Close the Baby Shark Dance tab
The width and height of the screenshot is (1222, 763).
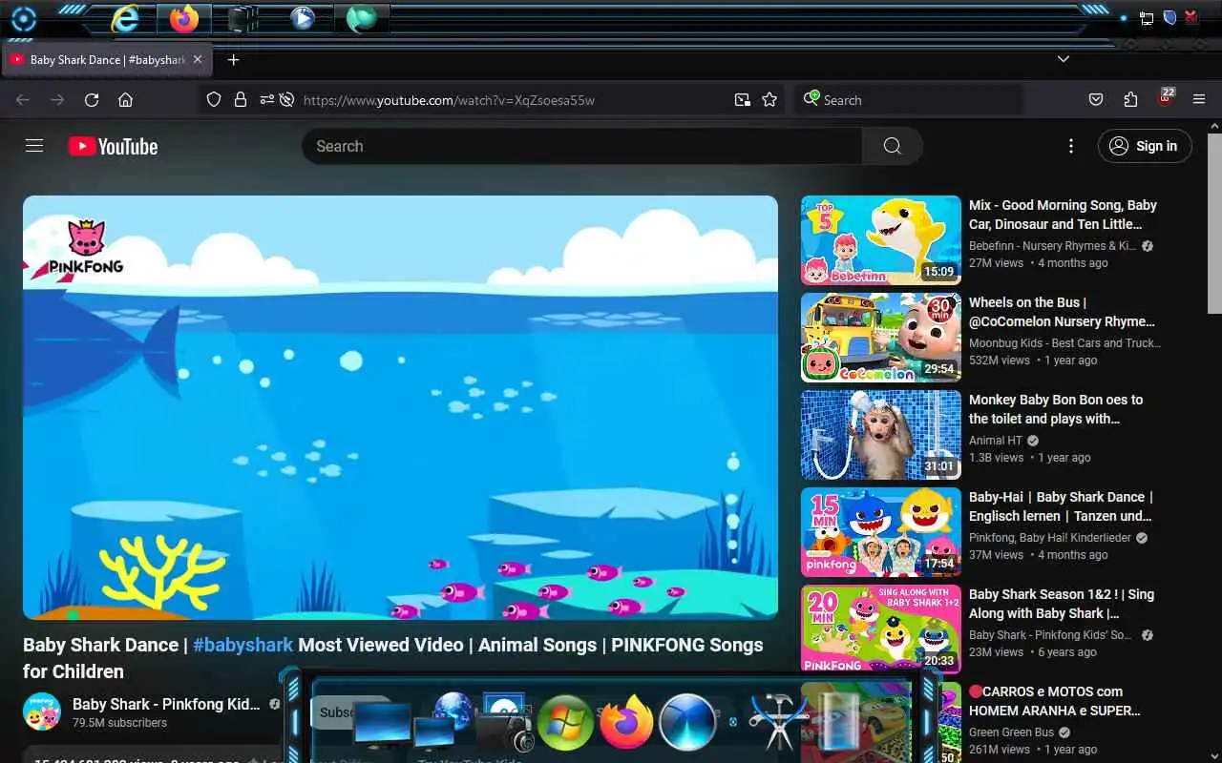tap(198, 59)
